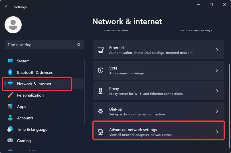The height and width of the screenshot is (153, 231).
Task: Click the Proxy server icon
Action: [100, 91]
